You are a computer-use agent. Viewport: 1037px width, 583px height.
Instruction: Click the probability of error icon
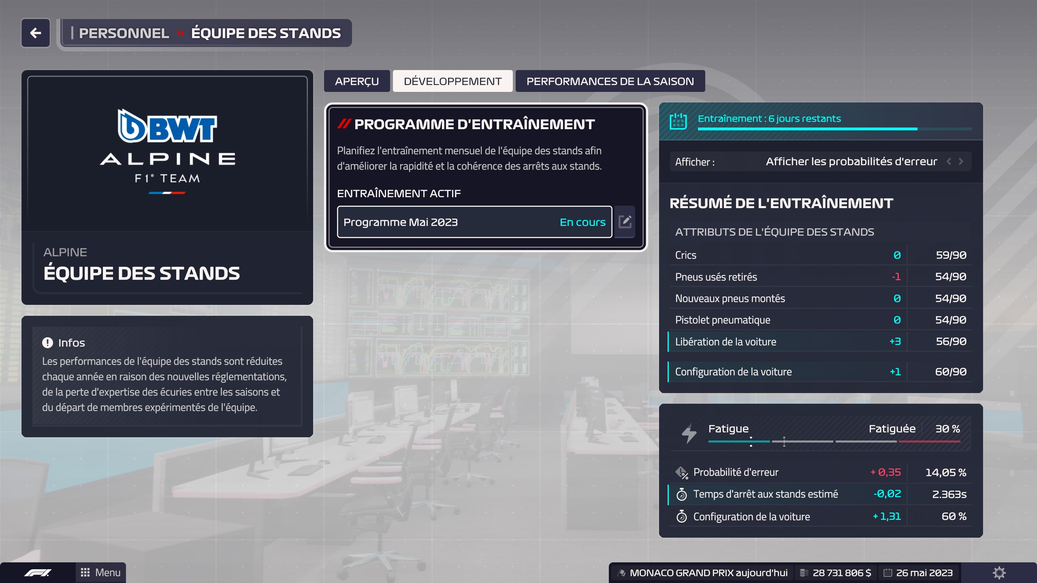click(x=681, y=472)
